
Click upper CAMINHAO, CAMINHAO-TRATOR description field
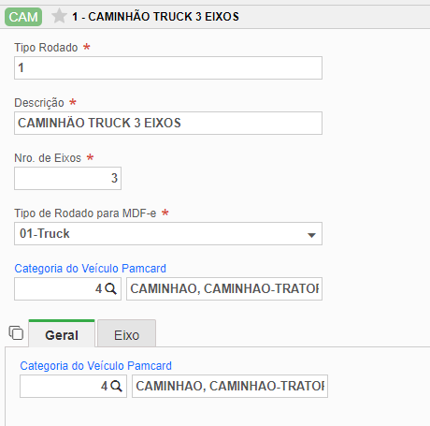point(224,288)
